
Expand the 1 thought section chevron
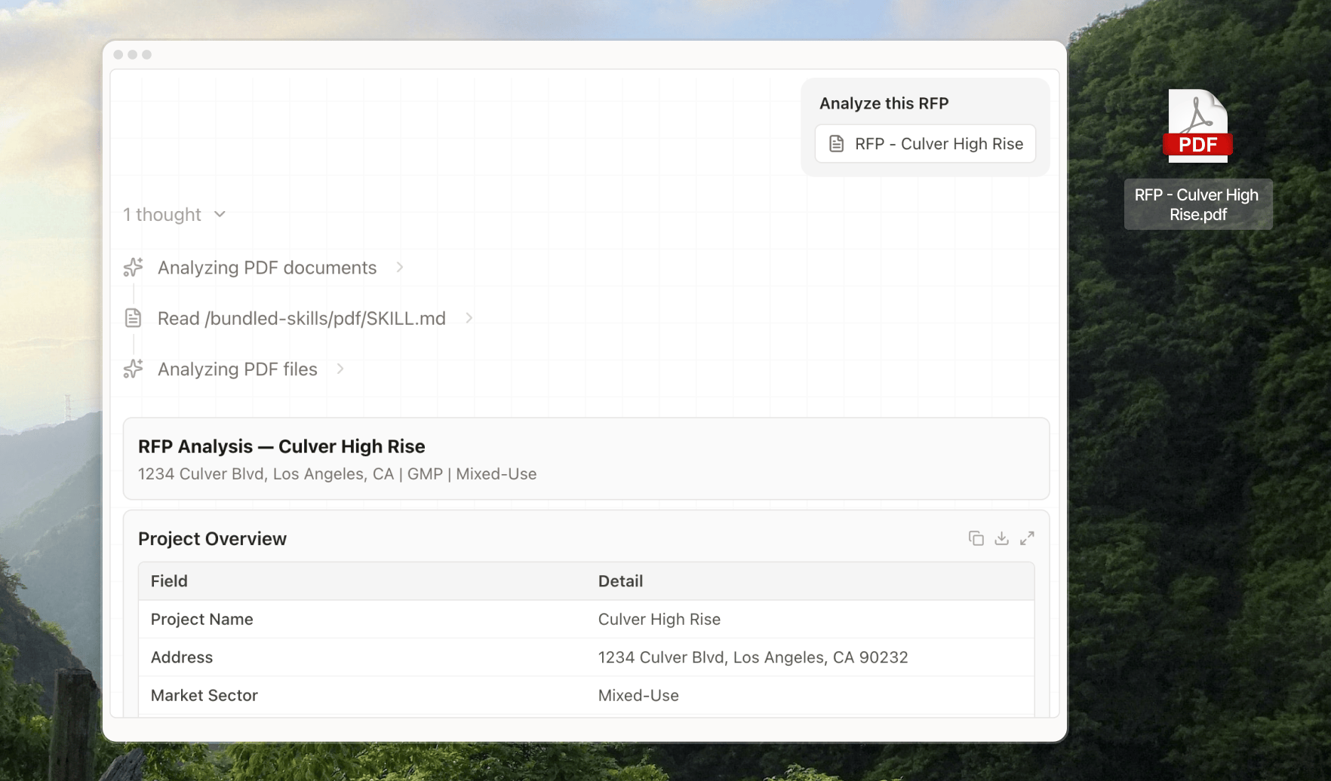220,214
